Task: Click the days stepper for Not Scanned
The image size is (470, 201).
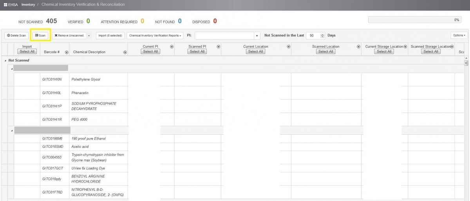Action: (322, 36)
